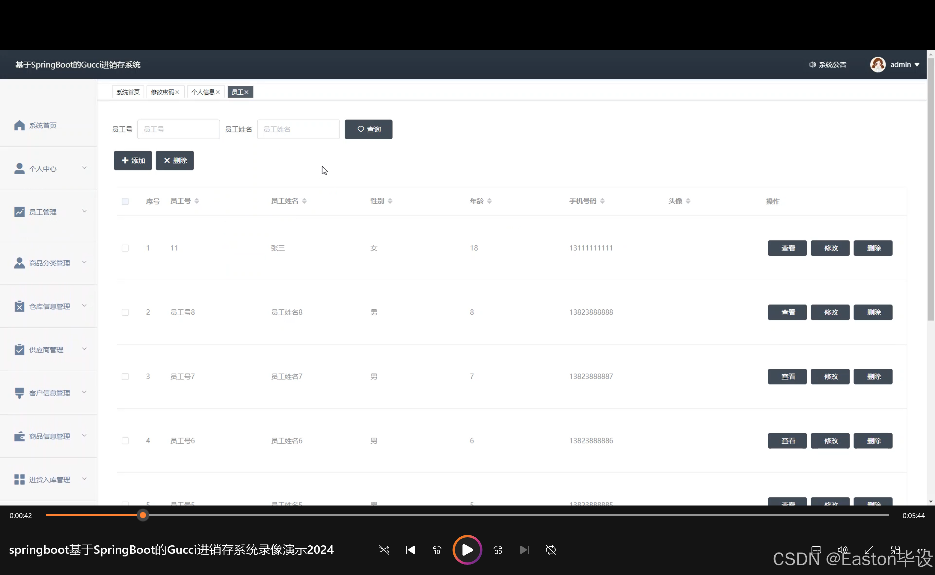This screenshot has height=575, width=935.
Task: Click the admin avatar picture
Action: [x=877, y=65]
